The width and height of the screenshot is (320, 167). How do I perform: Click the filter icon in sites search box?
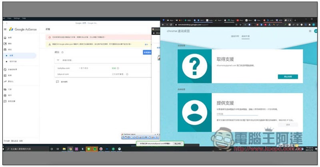[58, 60]
